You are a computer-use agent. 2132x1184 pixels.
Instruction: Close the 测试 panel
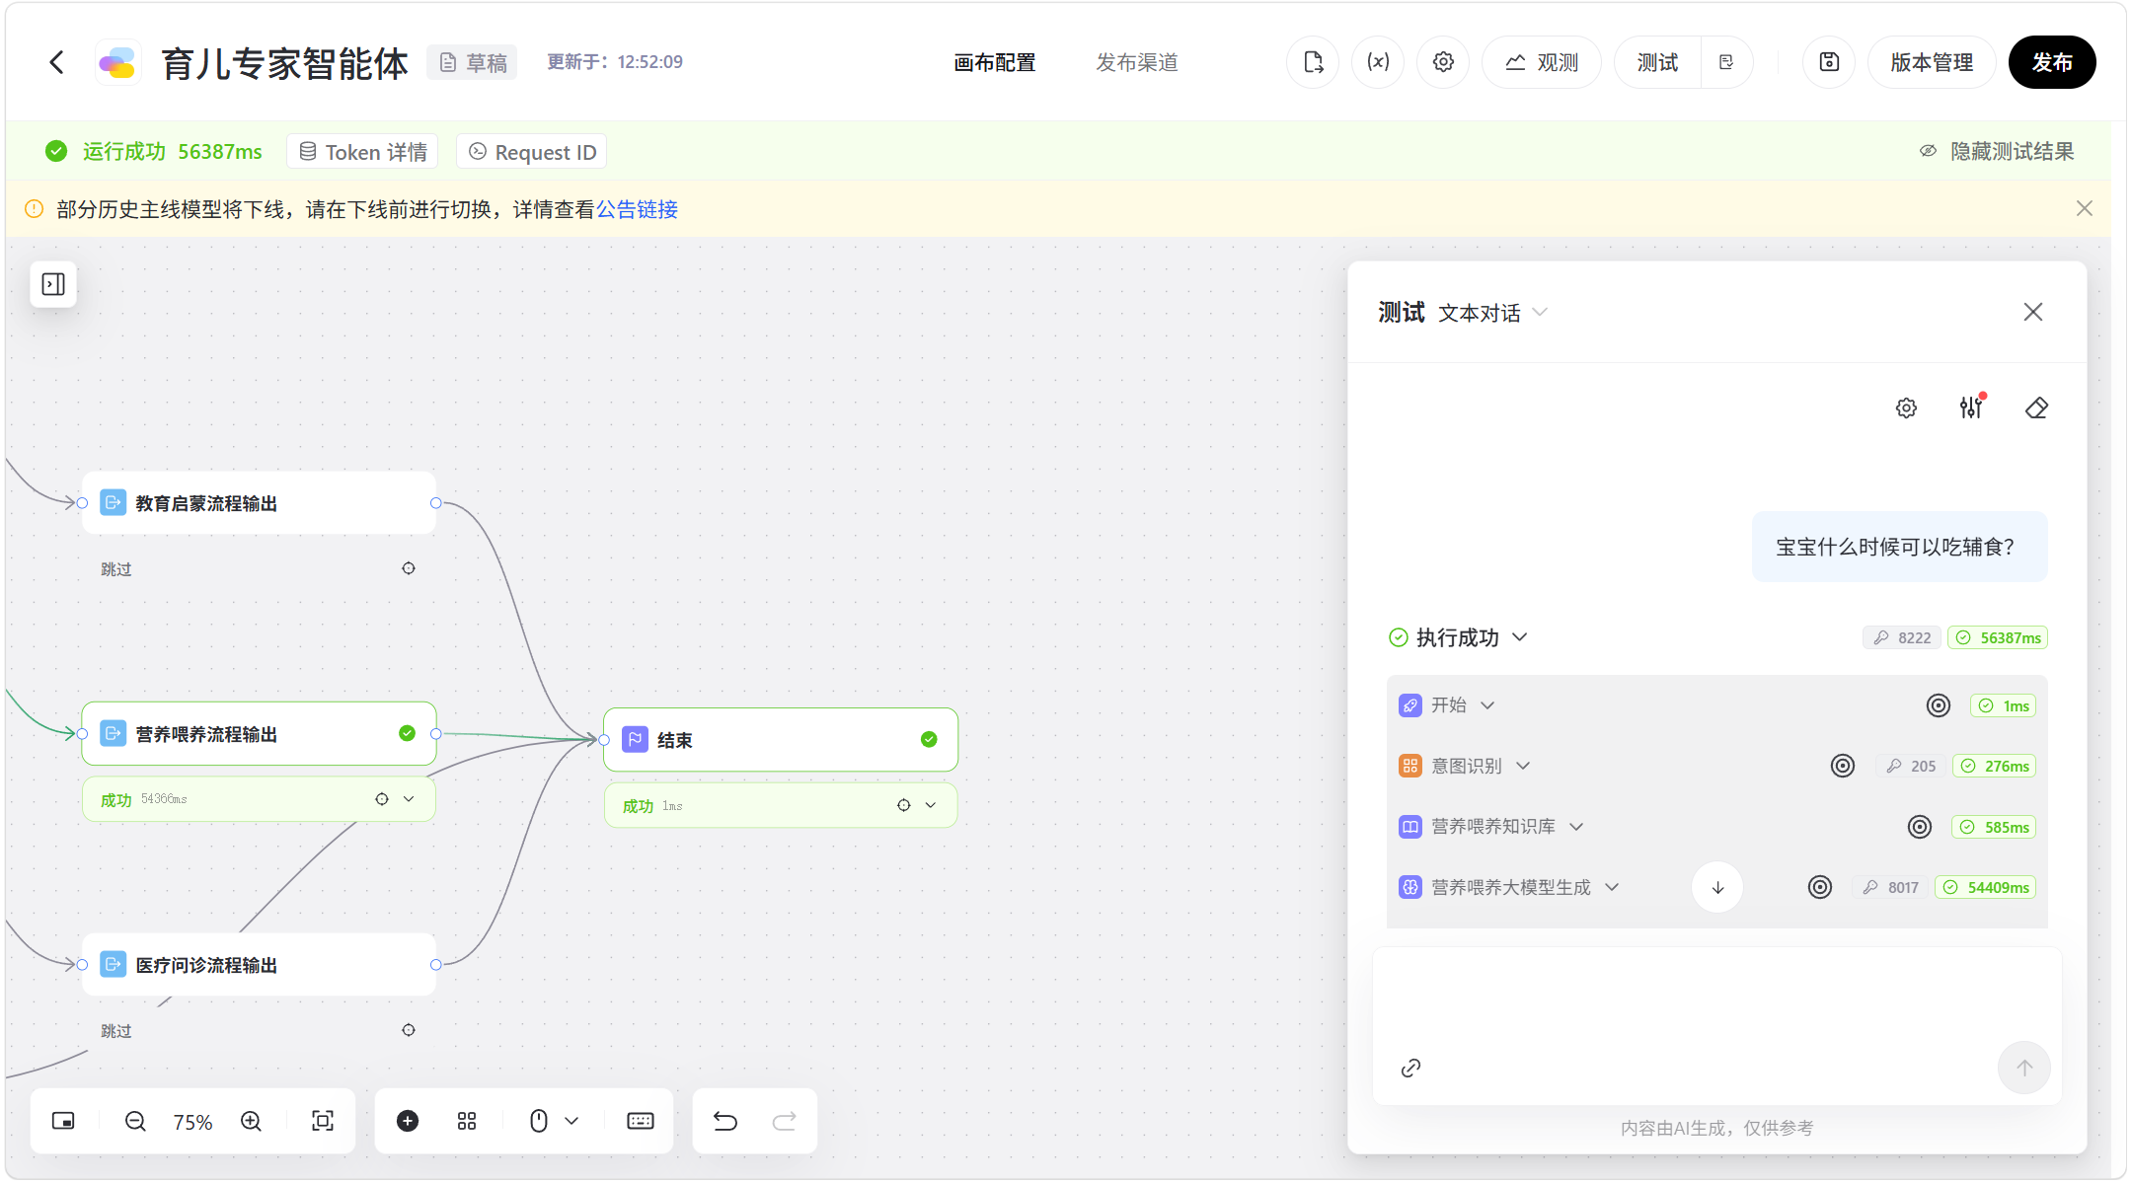2033,312
